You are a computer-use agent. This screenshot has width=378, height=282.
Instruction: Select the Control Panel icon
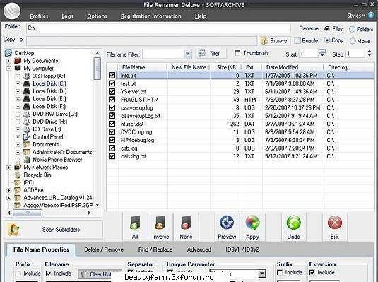click(x=27, y=137)
